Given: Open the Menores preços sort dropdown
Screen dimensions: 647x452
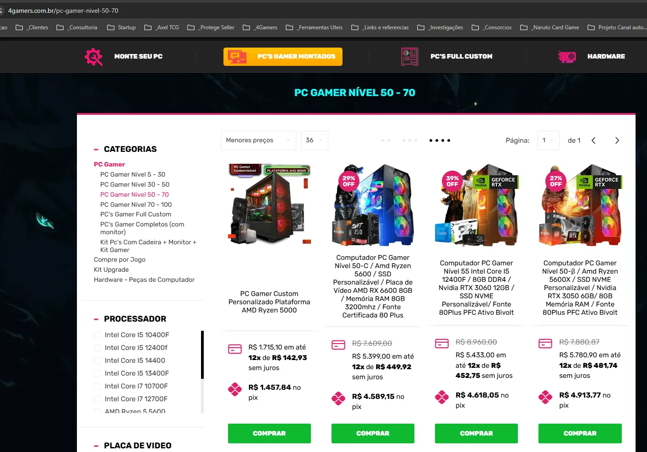Looking at the screenshot, I should 259,140.
